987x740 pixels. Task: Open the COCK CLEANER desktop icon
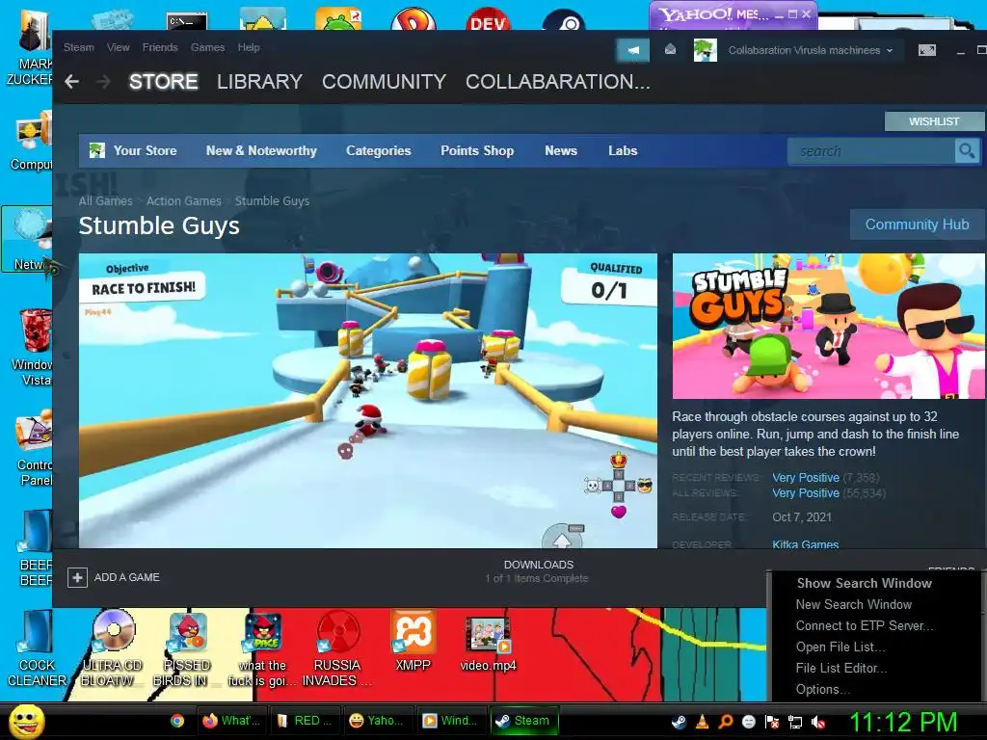(x=37, y=648)
